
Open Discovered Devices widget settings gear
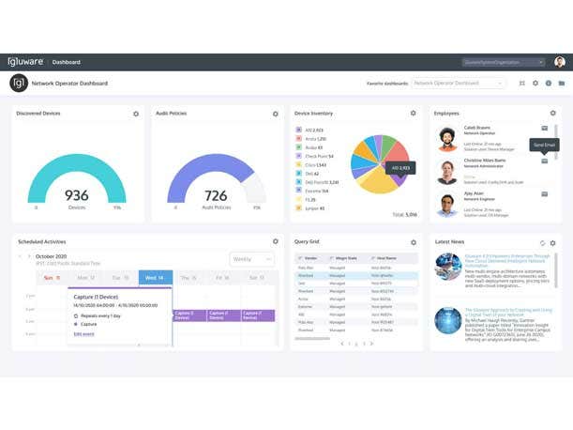(x=136, y=114)
